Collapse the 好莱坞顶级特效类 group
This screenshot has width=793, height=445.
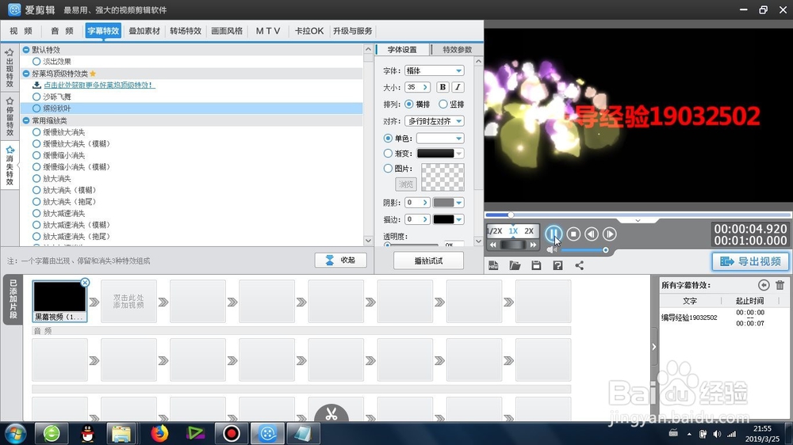click(x=26, y=73)
